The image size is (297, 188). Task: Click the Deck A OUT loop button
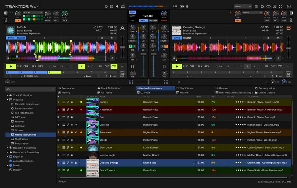point(107,66)
